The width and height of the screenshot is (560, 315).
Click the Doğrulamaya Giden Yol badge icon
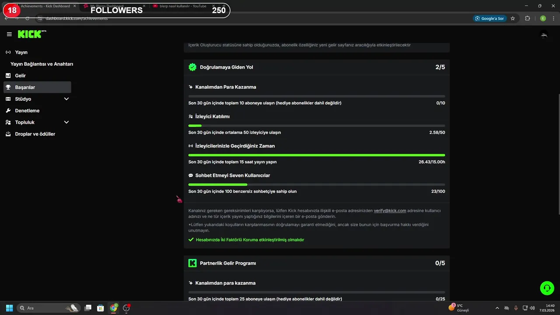(192, 67)
